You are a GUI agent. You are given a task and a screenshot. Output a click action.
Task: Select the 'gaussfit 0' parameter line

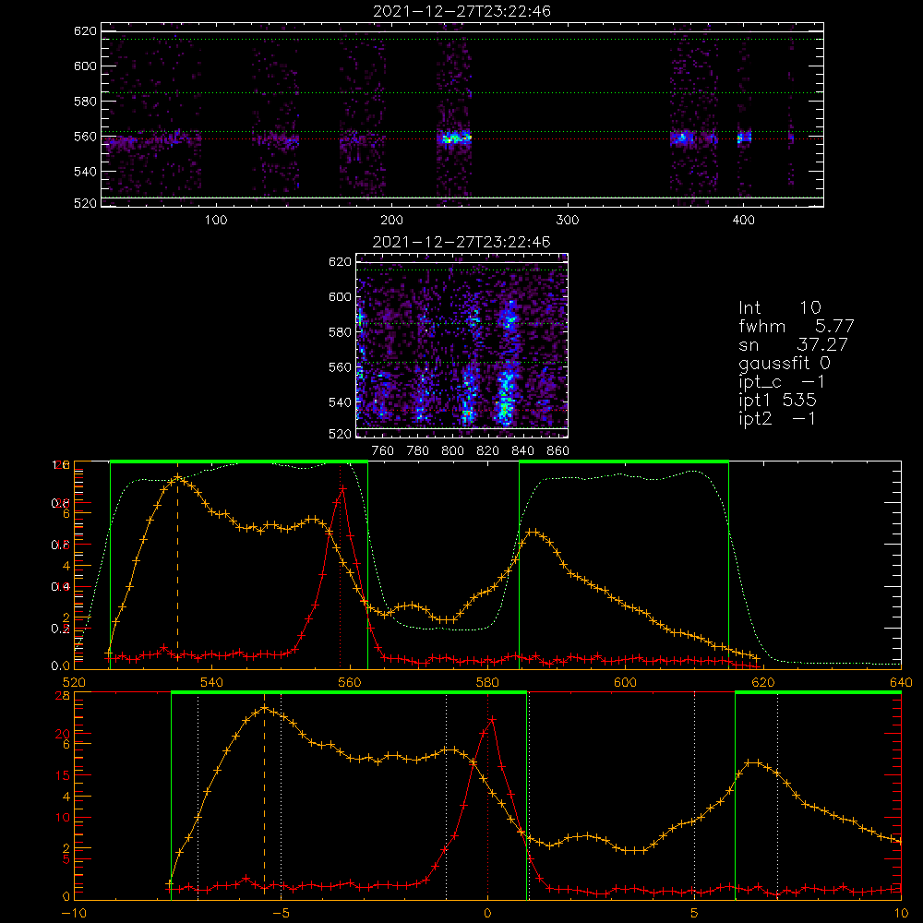pyautogui.click(x=785, y=363)
